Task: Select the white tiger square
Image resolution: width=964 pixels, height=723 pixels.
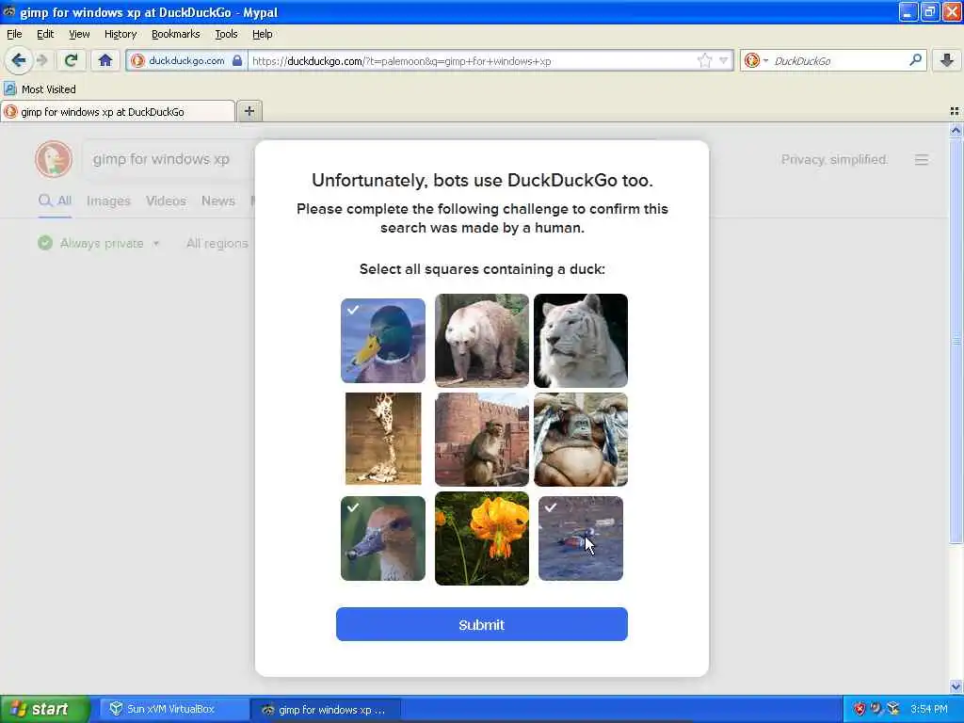Action: pos(581,341)
